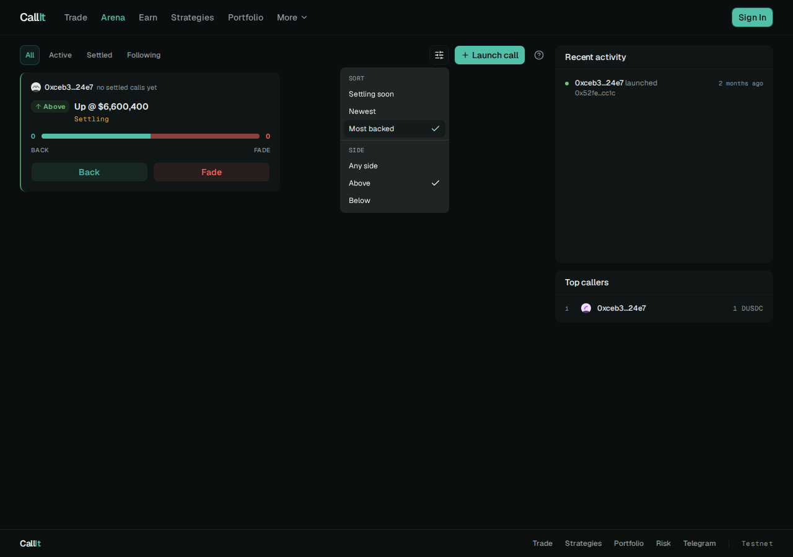Click the 0xceb3...24e7 address in Recent activity
The width and height of the screenshot is (793, 557).
599,83
